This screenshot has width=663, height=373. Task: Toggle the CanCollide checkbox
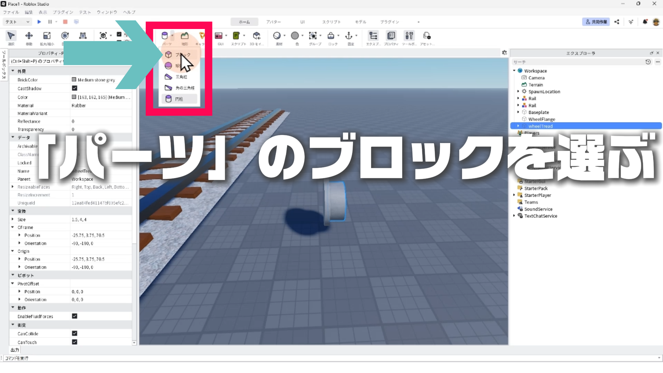[74, 333]
